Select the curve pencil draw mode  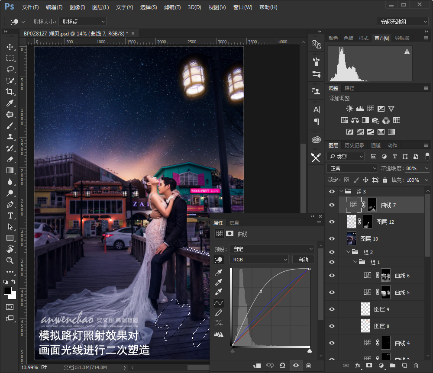pos(218,313)
